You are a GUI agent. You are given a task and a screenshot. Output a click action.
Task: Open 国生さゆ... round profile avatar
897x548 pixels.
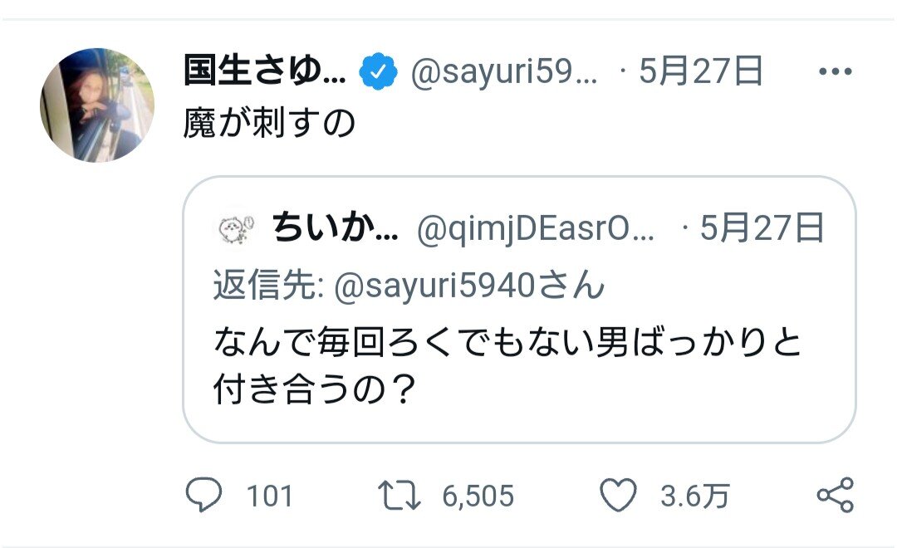coord(97,105)
